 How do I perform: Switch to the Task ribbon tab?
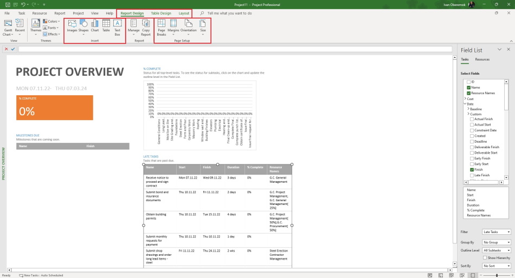tap(22, 13)
